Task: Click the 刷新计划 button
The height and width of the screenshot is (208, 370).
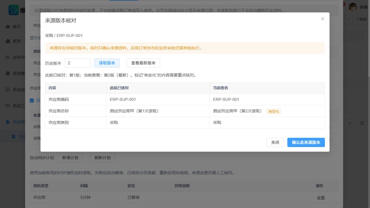Action: [103, 158]
